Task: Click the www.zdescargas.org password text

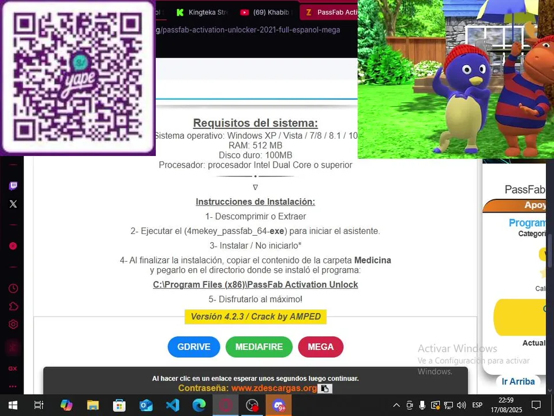Action: click(274, 388)
